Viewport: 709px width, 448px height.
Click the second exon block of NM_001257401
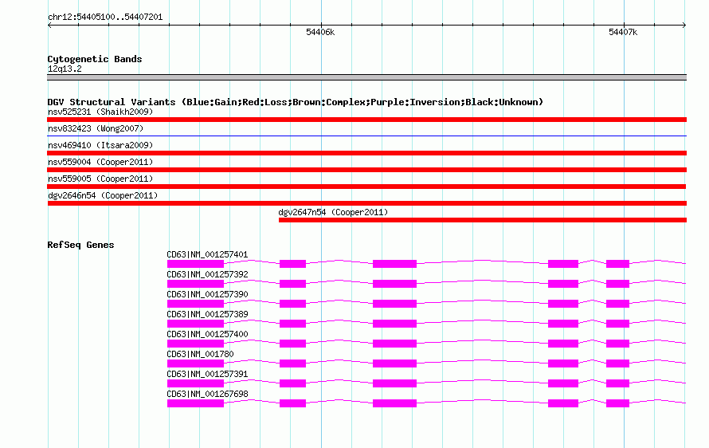[x=292, y=264]
